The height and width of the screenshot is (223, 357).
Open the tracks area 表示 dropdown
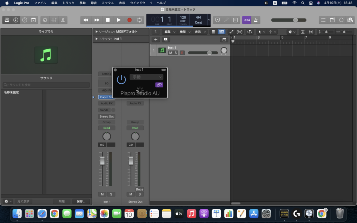[x=200, y=32]
